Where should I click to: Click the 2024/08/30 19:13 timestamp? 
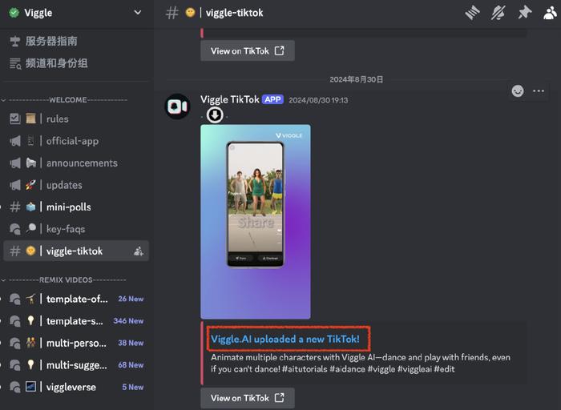tap(318, 100)
